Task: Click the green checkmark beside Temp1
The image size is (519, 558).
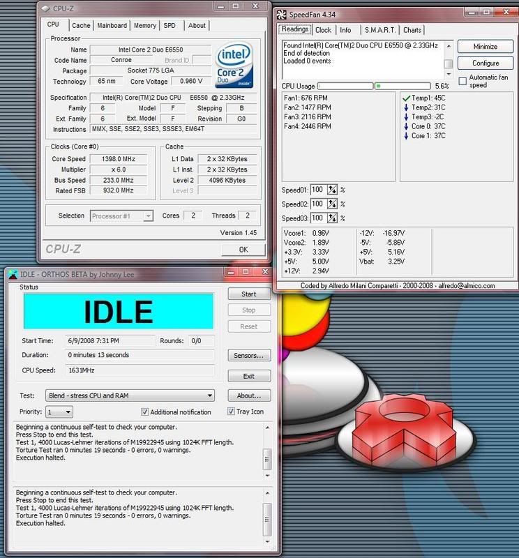Action: tap(406, 98)
